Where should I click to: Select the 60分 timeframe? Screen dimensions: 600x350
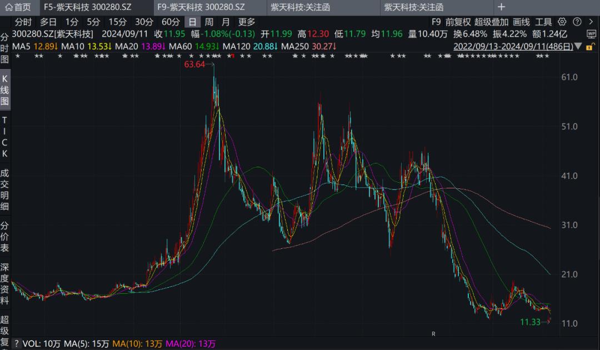171,22
